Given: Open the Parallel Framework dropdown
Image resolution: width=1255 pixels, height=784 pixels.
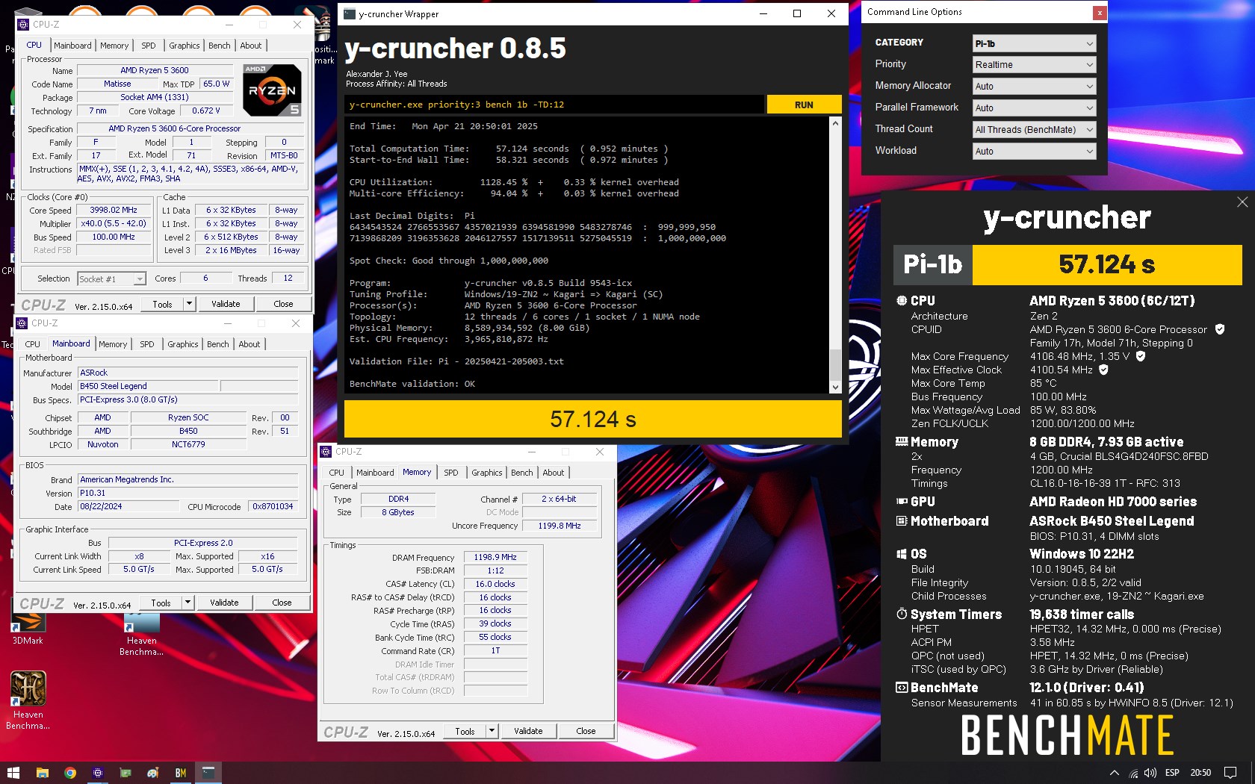Looking at the screenshot, I should pos(1034,108).
